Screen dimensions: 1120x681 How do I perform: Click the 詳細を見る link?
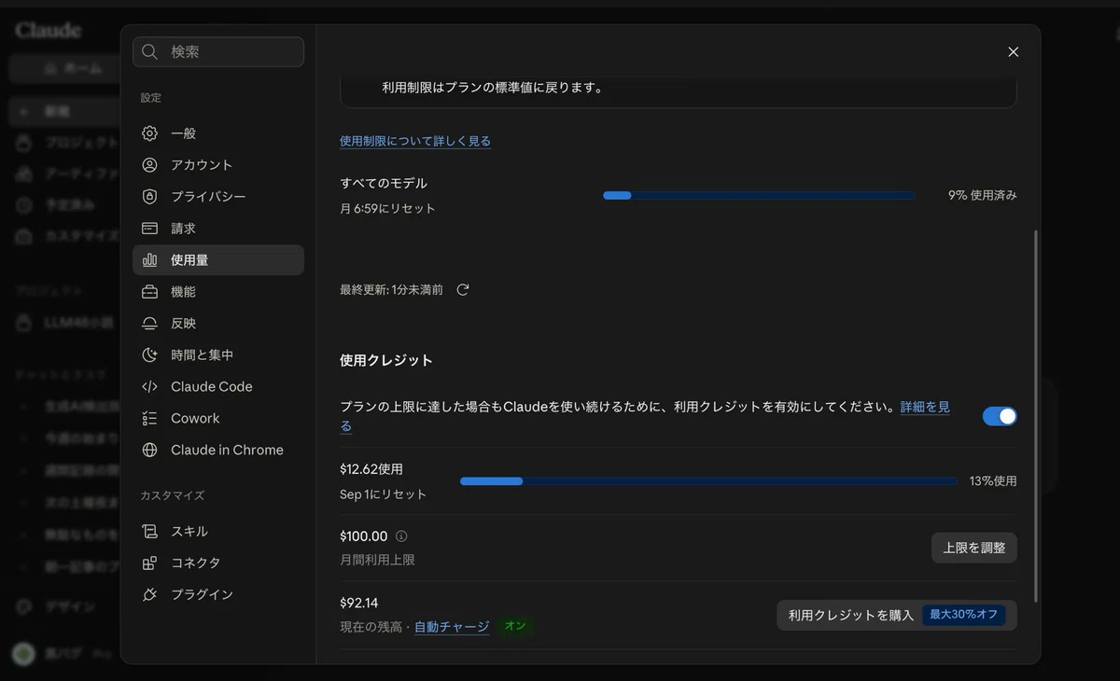(x=925, y=408)
